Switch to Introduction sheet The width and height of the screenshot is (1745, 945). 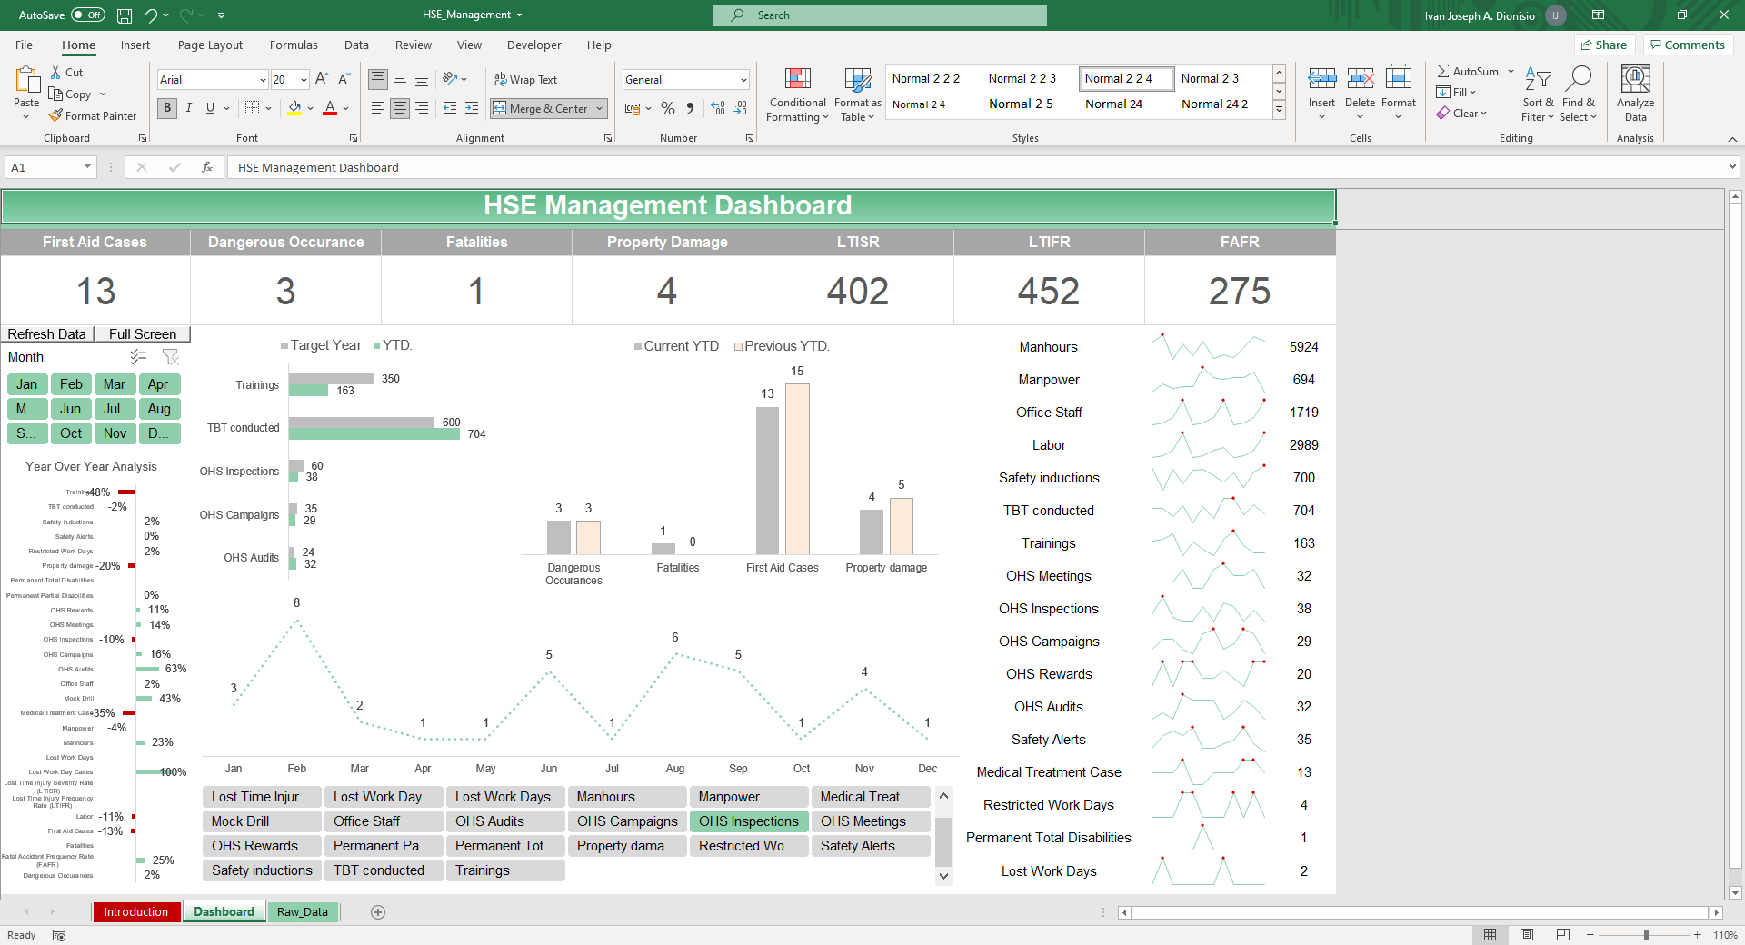pos(136,912)
